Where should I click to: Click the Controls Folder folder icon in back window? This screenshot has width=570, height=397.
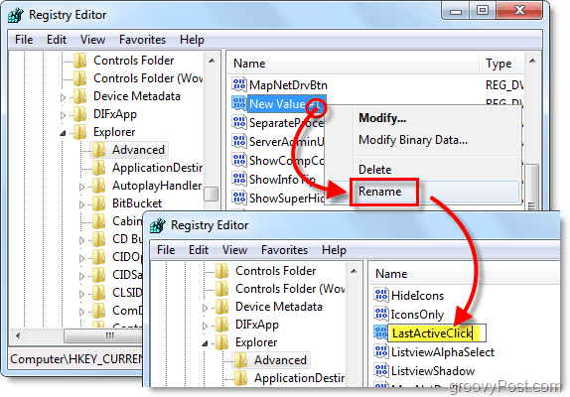[80, 61]
